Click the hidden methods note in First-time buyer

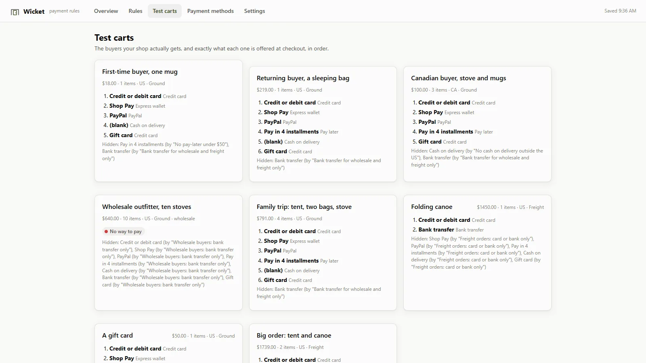(168, 151)
